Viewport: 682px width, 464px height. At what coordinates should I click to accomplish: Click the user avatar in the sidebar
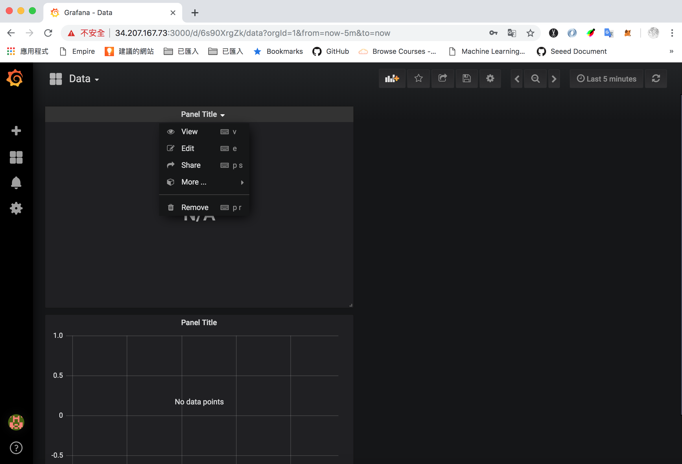click(16, 422)
